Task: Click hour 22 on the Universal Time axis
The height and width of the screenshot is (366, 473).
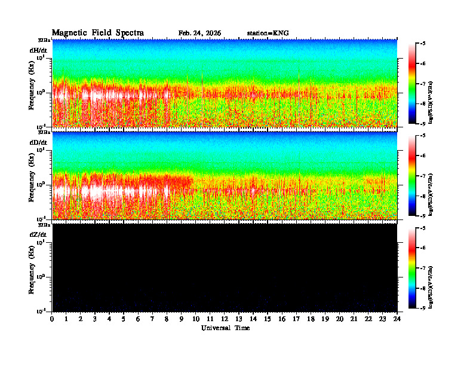Action: coord(368,319)
